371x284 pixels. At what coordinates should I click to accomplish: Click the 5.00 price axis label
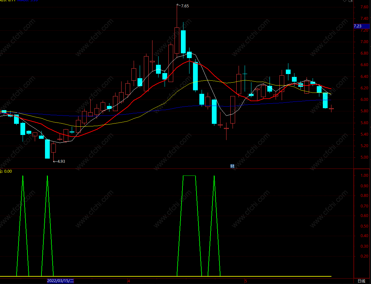coord(364,157)
